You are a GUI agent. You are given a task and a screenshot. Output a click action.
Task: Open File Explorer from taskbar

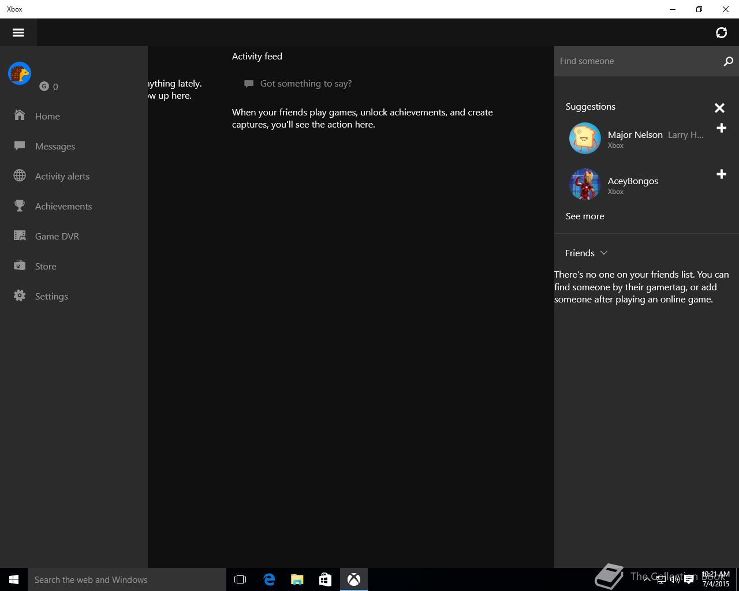pyautogui.click(x=297, y=579)
